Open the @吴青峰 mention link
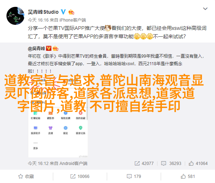 click(36, 48)
